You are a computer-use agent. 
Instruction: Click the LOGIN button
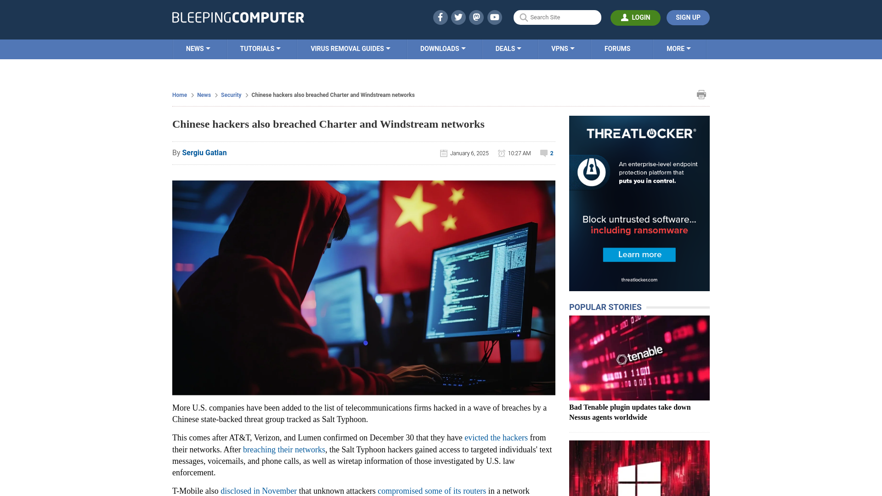tap(635, 17)
